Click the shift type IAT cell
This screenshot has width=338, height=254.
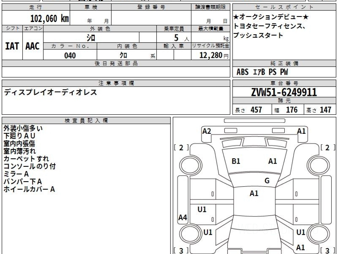pos(12,46)
